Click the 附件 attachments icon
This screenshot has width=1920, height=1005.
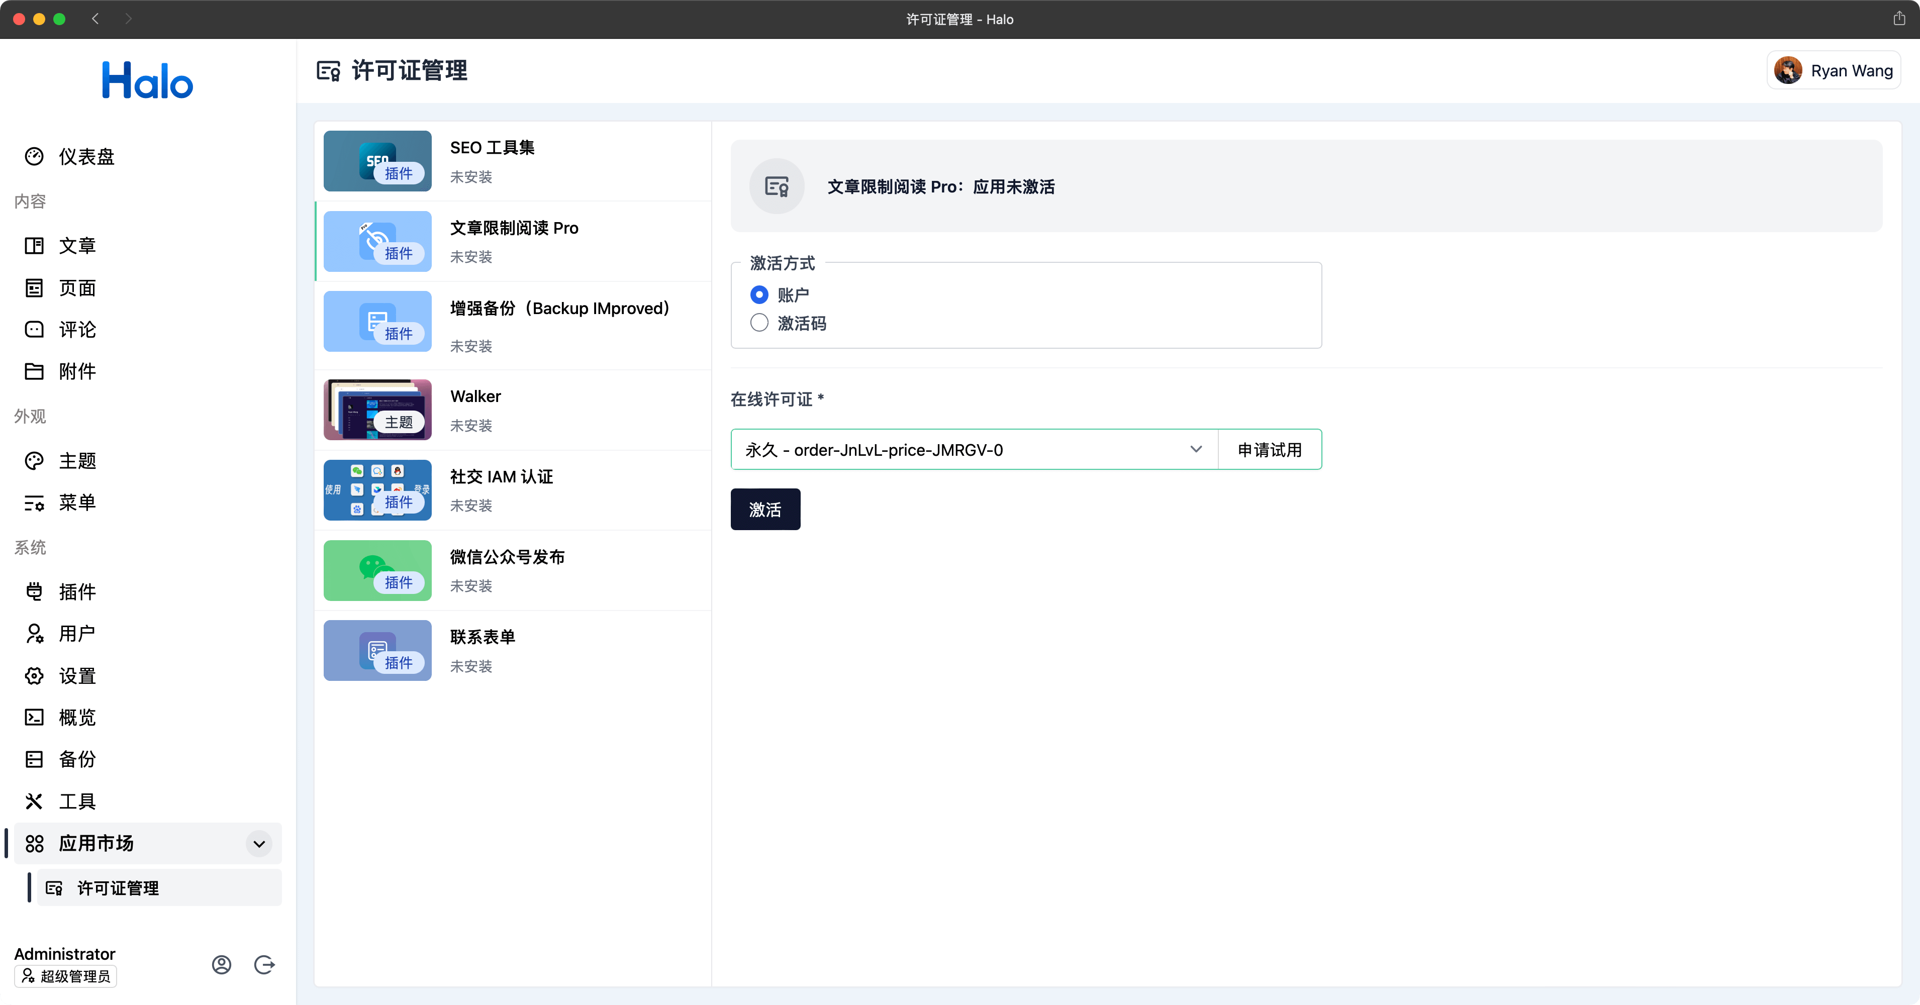pyautogui.click(x=34, y=371)
